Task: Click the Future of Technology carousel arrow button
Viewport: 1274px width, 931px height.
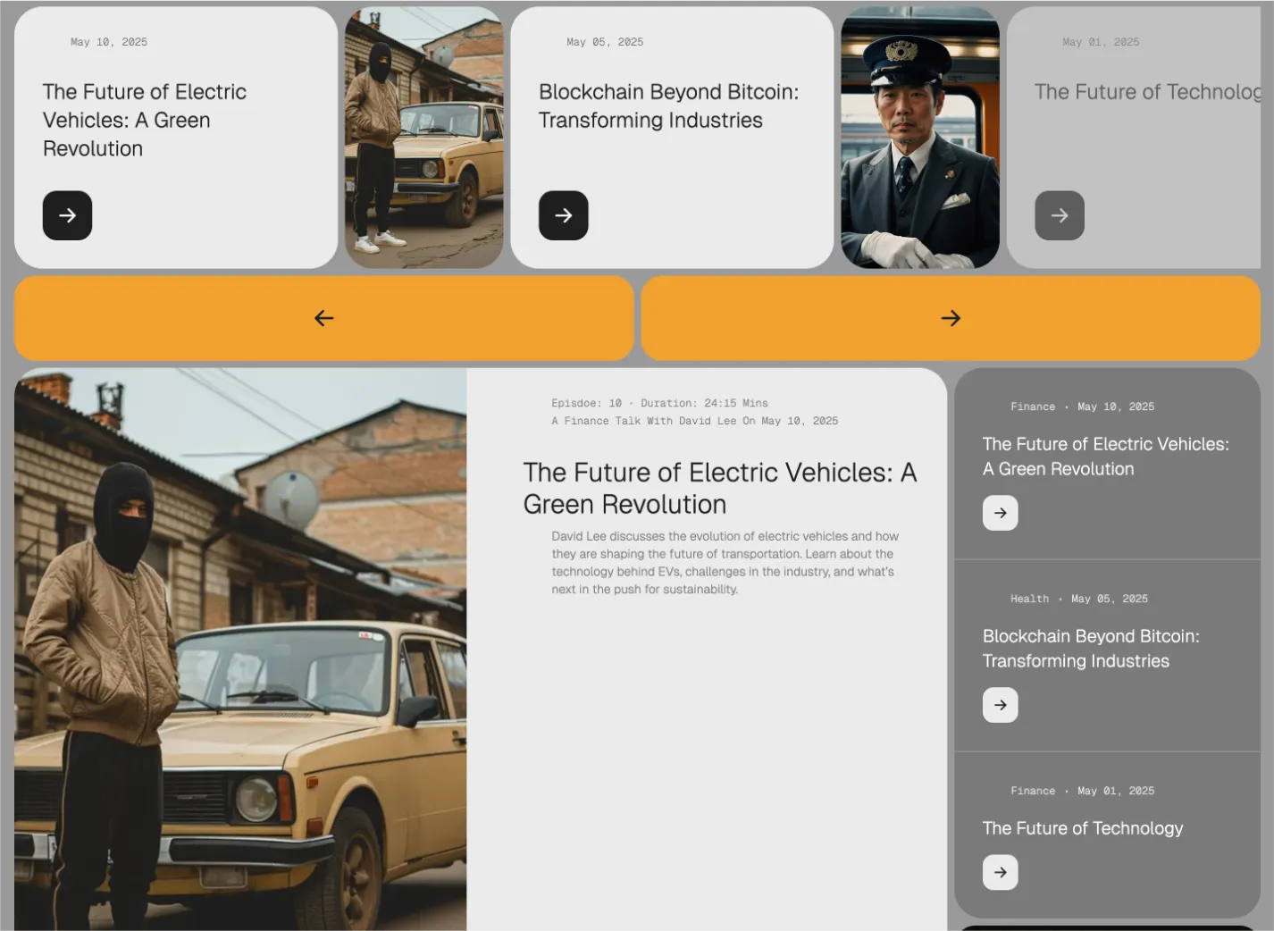Action: 1059,215
